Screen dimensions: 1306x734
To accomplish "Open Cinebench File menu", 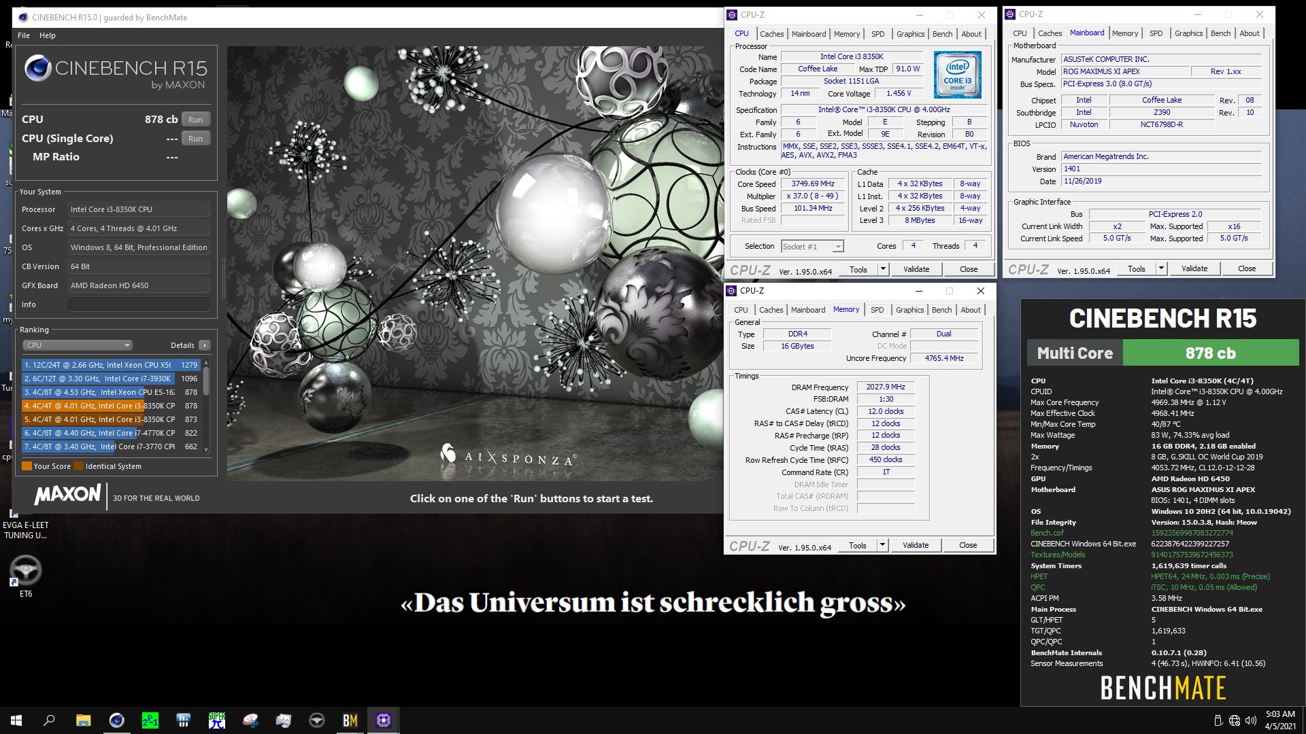I will (24, 35).
